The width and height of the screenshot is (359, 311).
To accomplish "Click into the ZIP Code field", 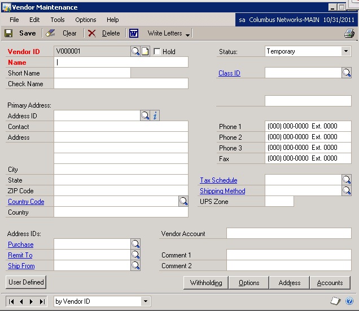I will [121, 190].
